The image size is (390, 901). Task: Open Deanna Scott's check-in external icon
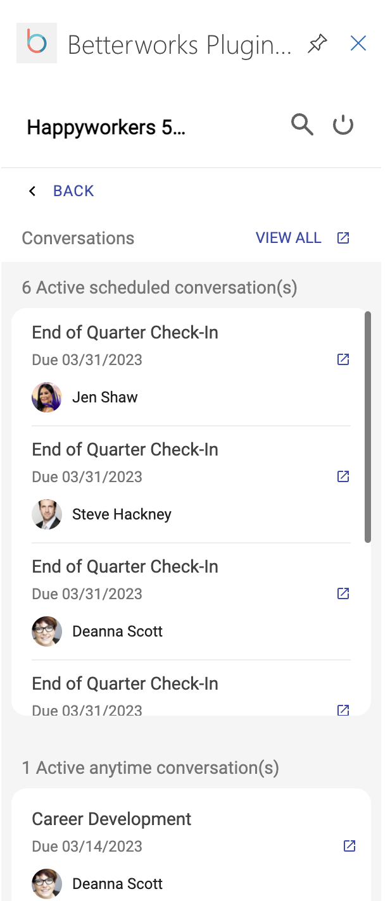tap(343, 593)
